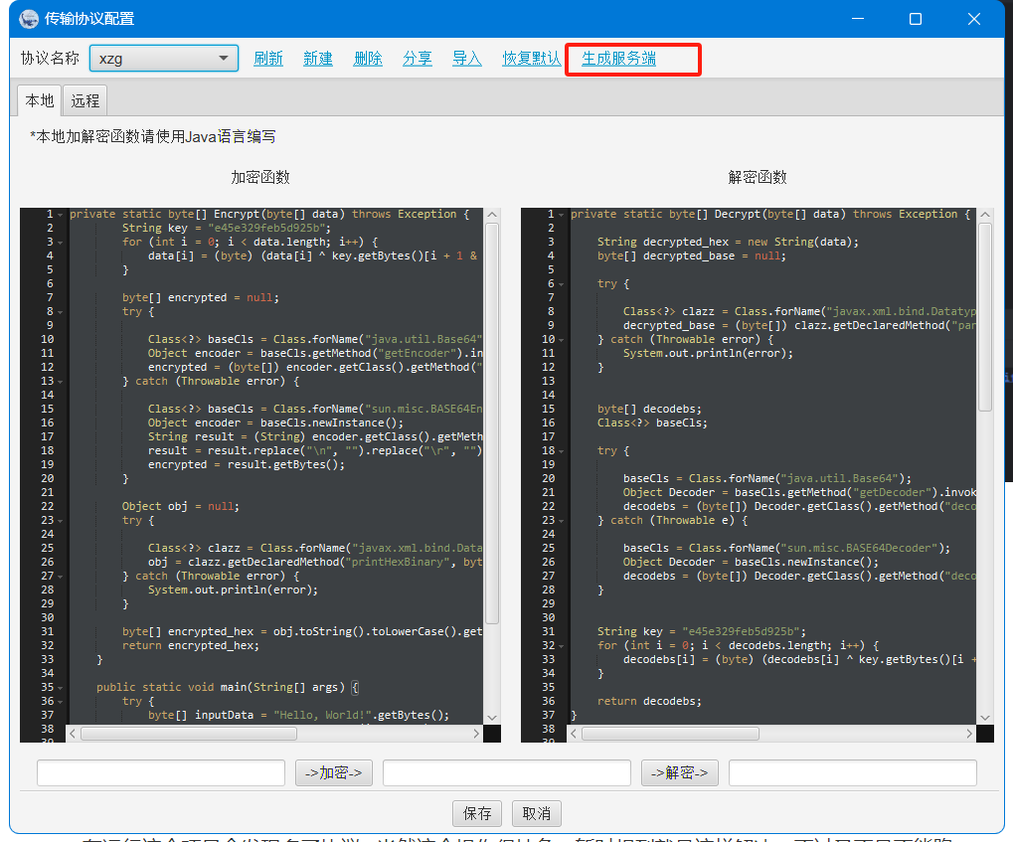Collapse fold arrow on decrypt editor line 1
This screenshot has height=842, width=1013.
tap(562, 215)
